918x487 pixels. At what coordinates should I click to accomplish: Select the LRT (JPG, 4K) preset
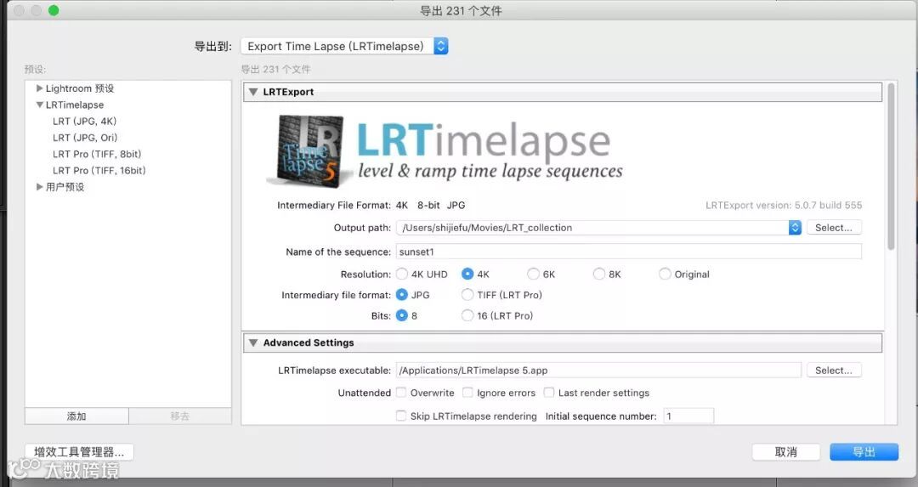[x=84, y=122]
